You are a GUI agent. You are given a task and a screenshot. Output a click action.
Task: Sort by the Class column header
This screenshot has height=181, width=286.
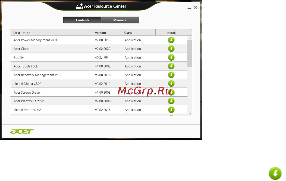[x=138, y=33]
